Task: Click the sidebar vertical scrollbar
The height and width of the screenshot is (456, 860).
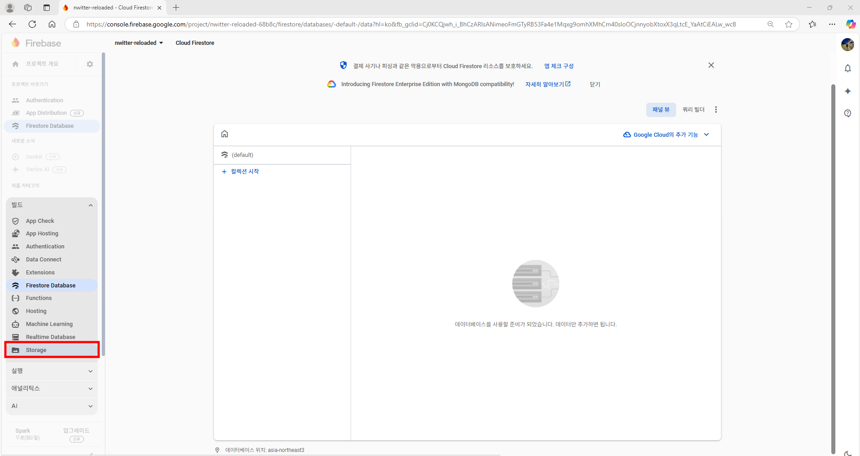Action: click(103, 204)
